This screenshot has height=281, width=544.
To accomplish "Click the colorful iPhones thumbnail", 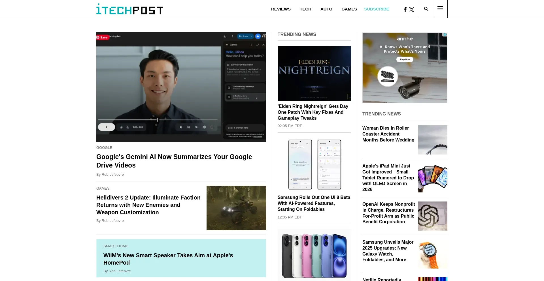I will tap(314, 255).
